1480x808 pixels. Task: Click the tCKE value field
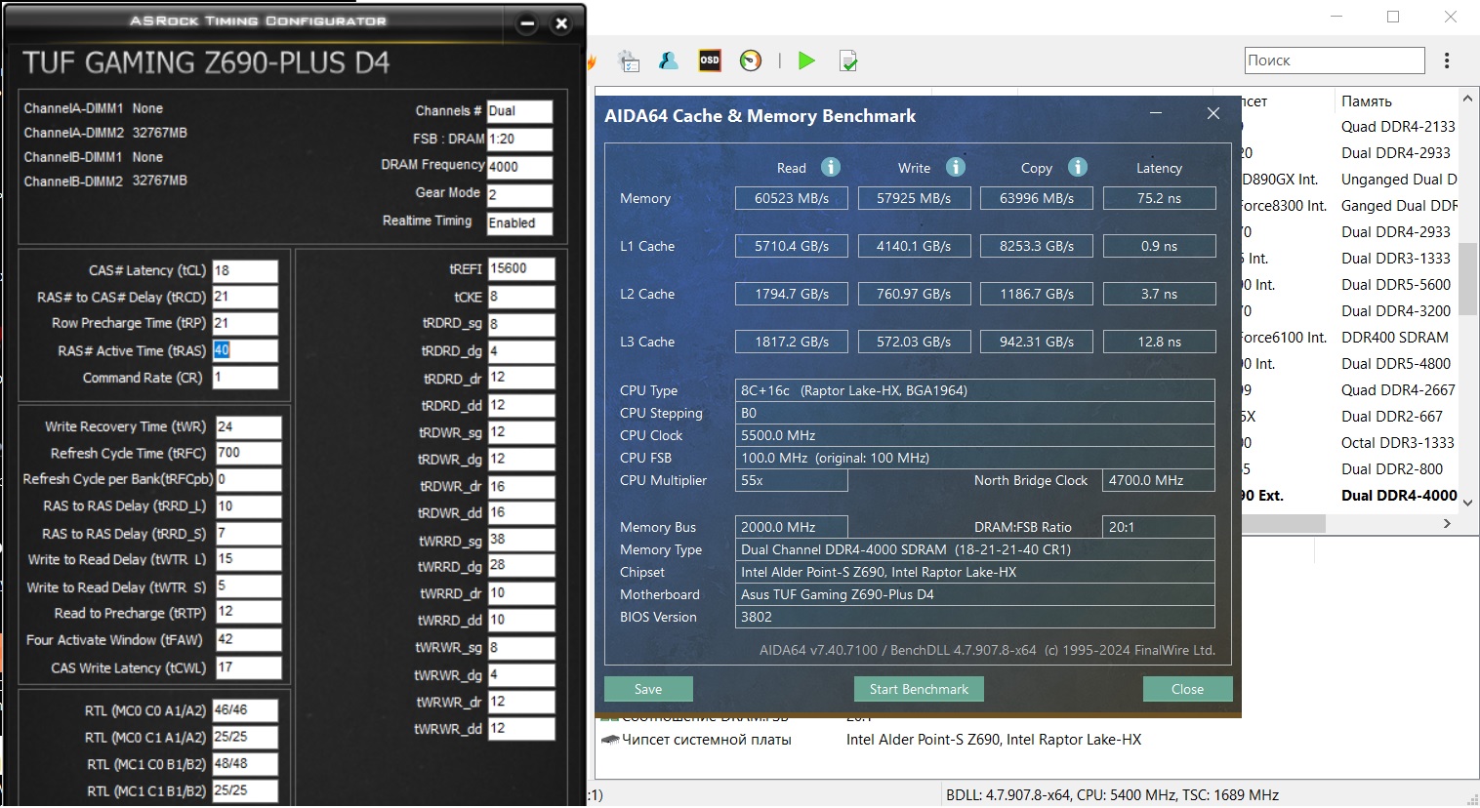(x=521, y=297)
